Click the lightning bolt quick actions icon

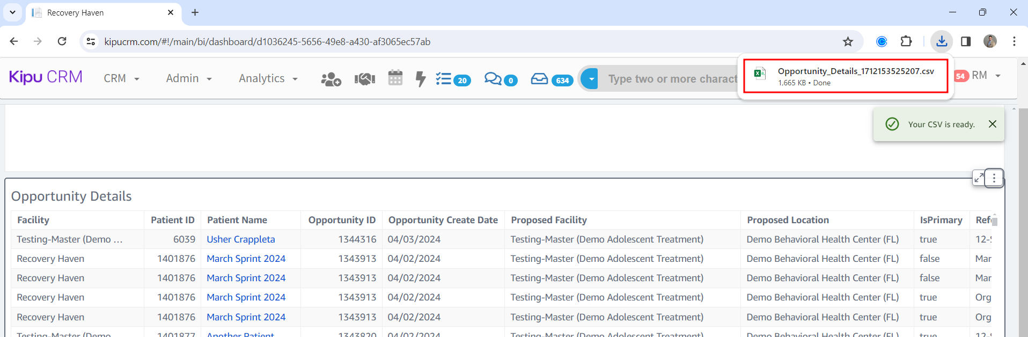[x=421, y=79]
